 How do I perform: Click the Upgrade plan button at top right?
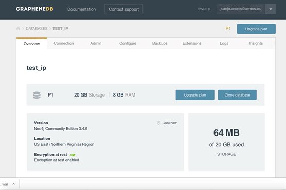[x=256, y=29]
